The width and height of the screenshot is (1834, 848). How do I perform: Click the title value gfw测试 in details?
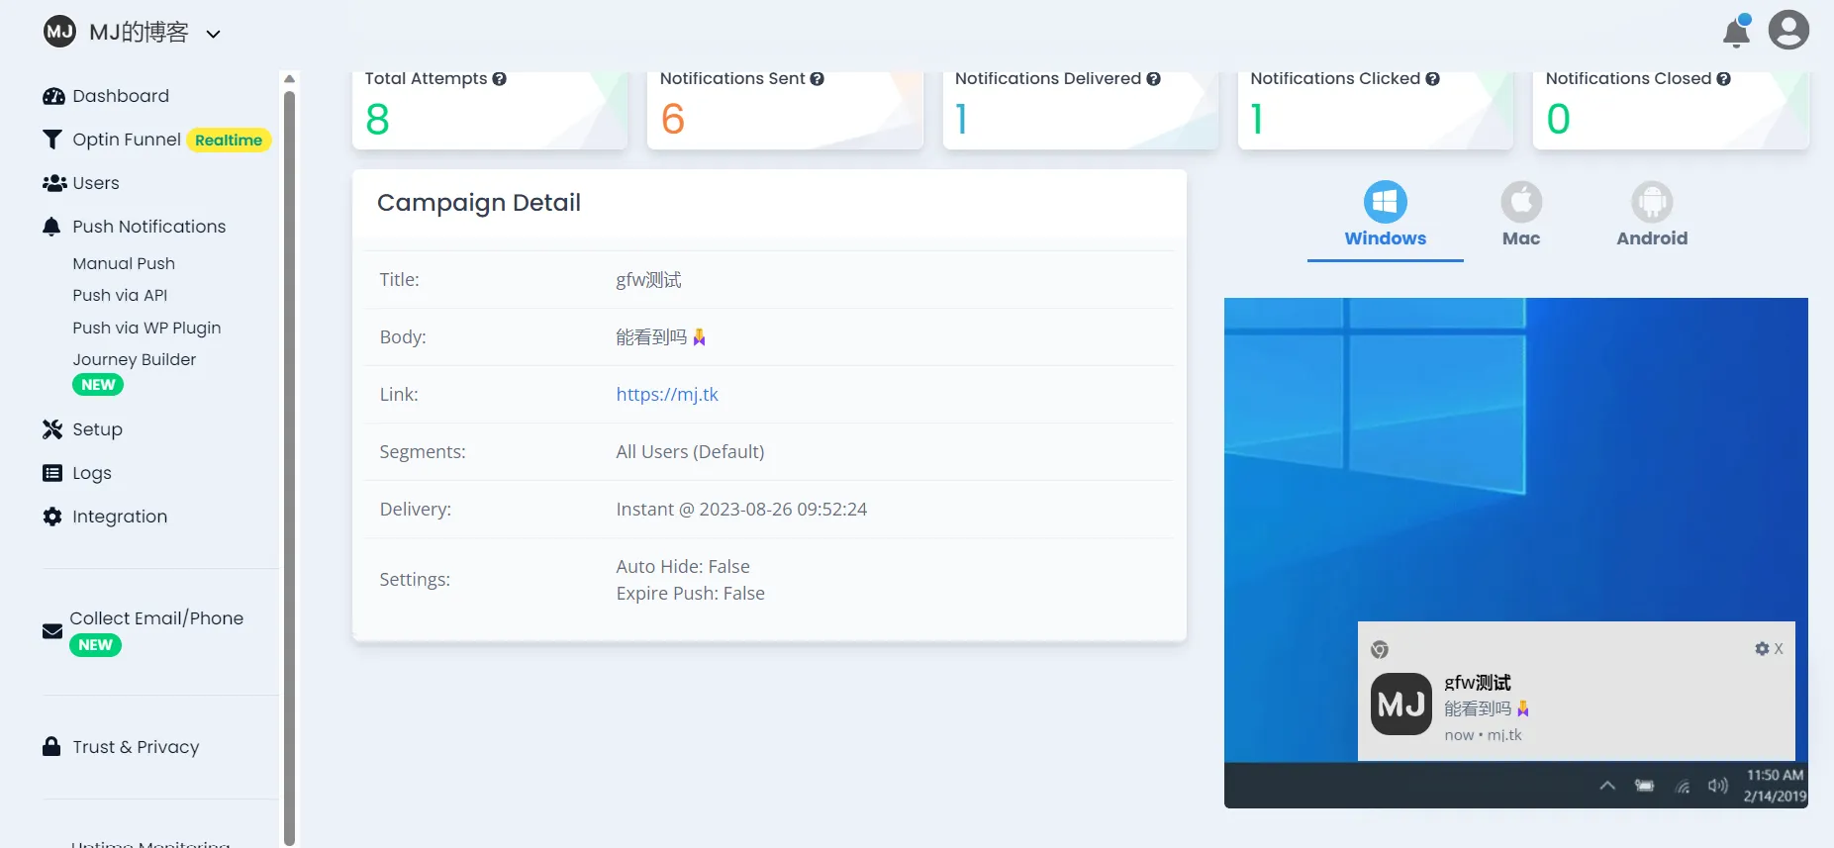coord(648,280)
